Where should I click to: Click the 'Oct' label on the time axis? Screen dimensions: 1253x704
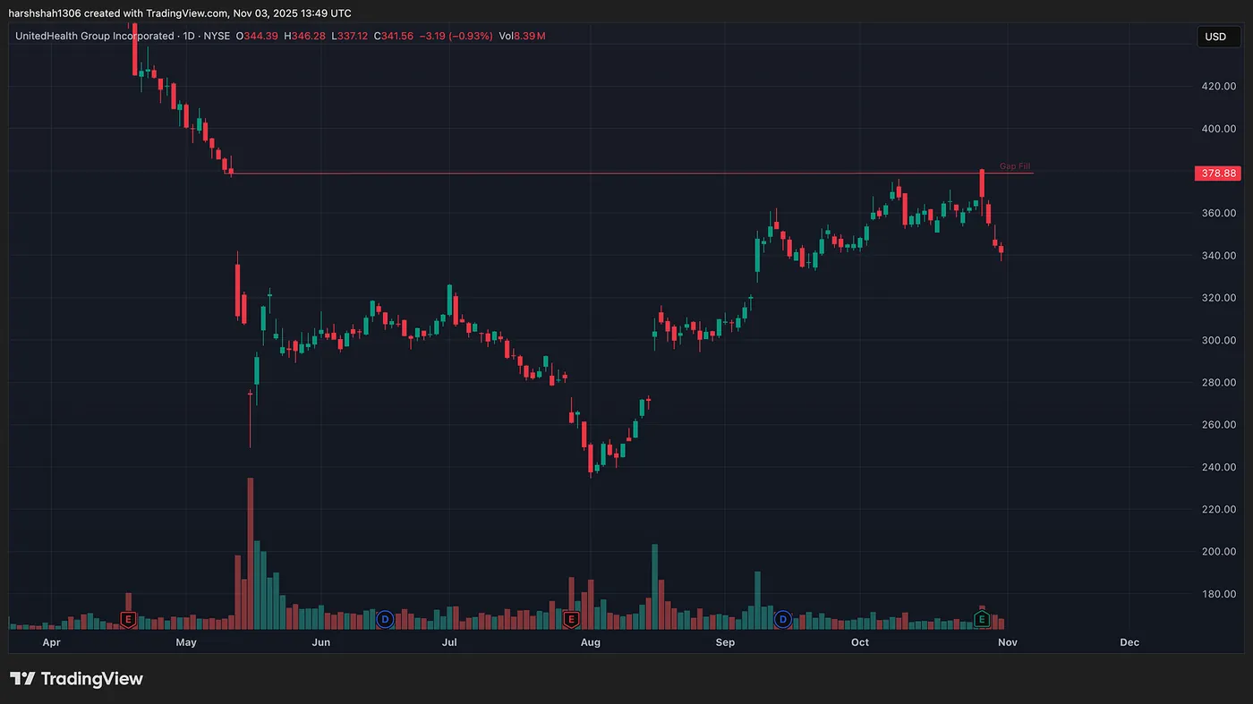860,642
